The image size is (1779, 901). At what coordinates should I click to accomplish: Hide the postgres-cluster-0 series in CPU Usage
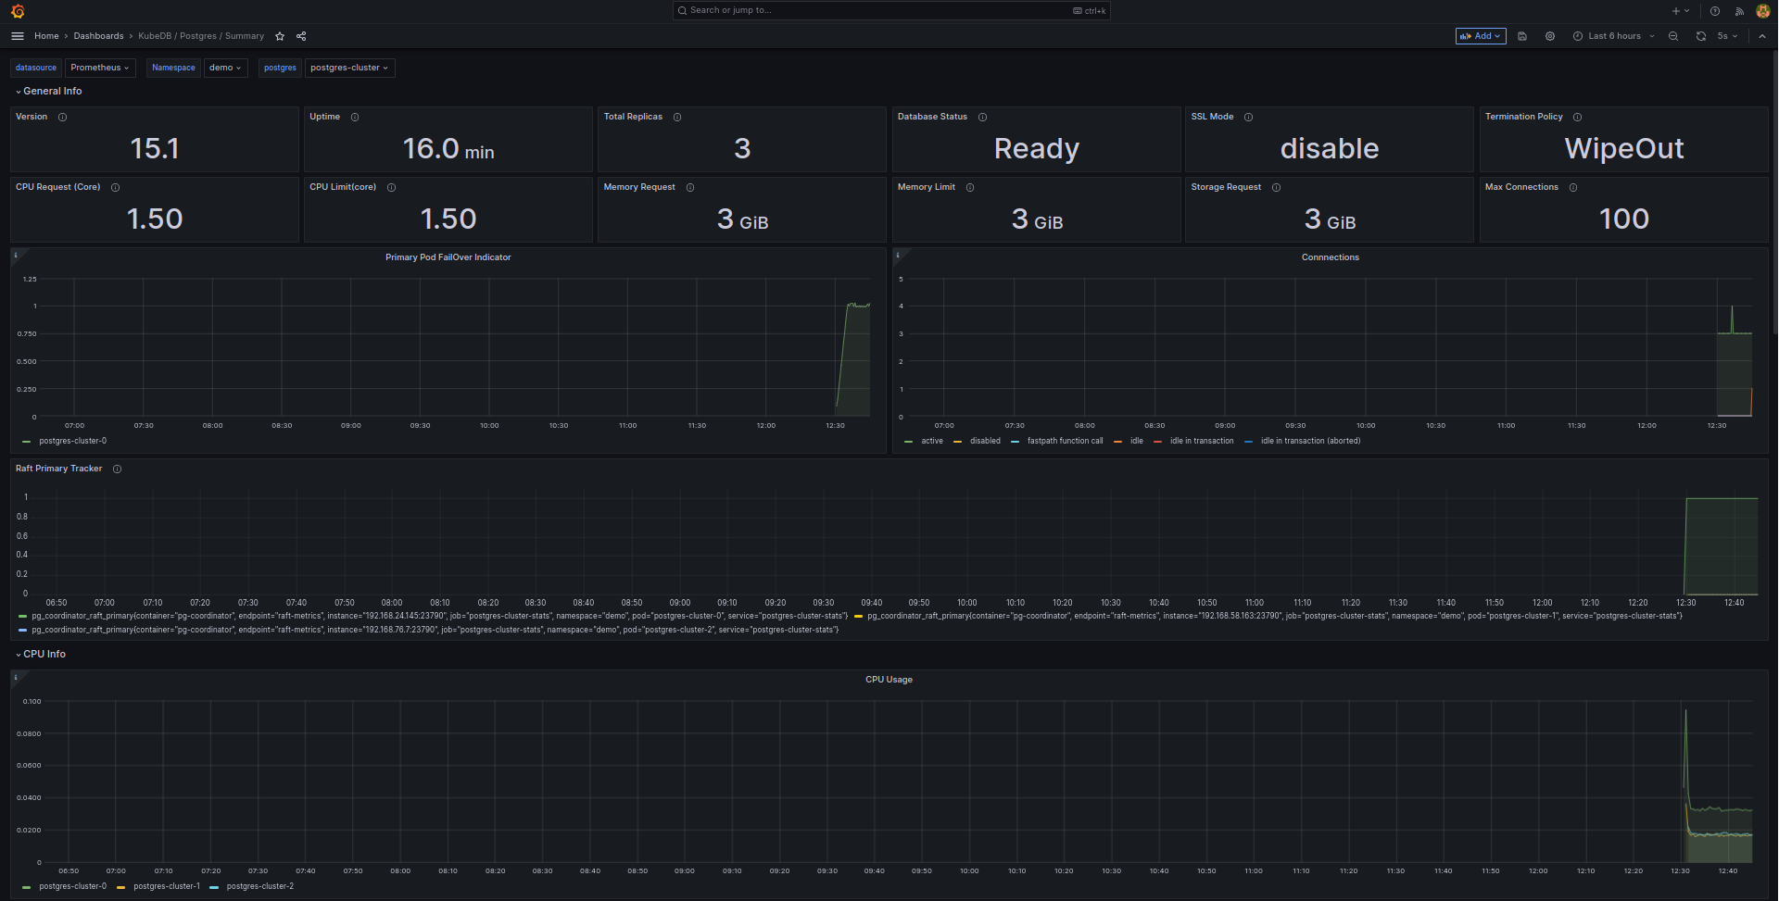click(x=74, y=886)
